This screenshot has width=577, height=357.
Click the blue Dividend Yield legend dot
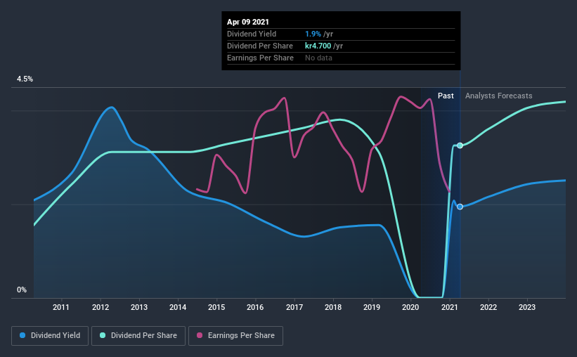point(22,335)
